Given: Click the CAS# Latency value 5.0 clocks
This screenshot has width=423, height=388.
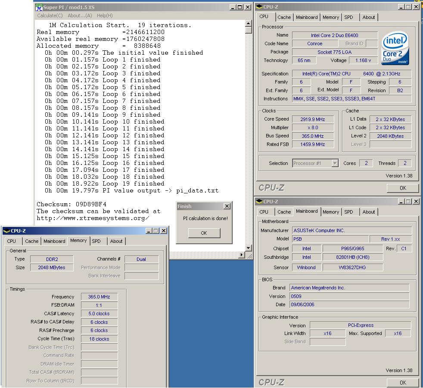Looking at the screenshot, I should point(99,314).
